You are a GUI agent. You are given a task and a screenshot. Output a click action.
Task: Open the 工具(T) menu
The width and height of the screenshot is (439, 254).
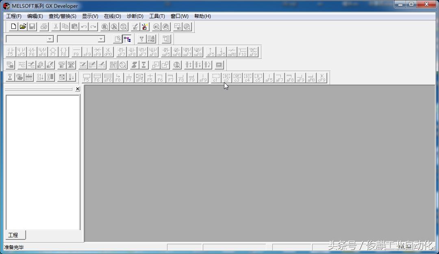click(x=157, y=16)
